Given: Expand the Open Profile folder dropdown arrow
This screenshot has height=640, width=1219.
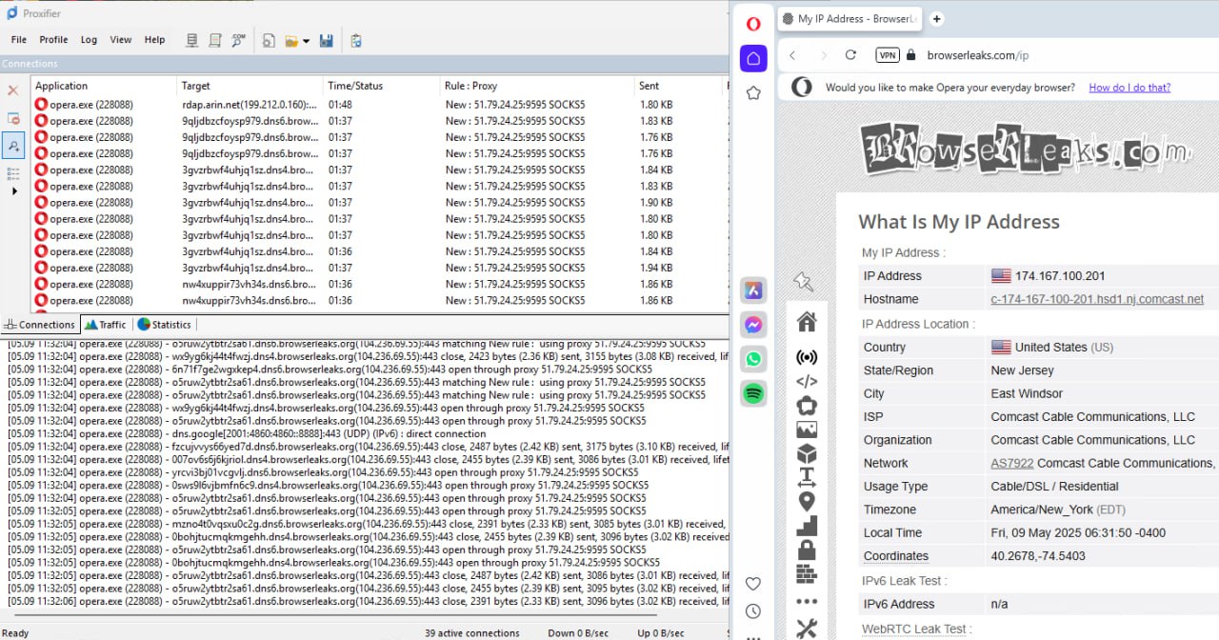Looking at the screenshot, I should [306, 41].
